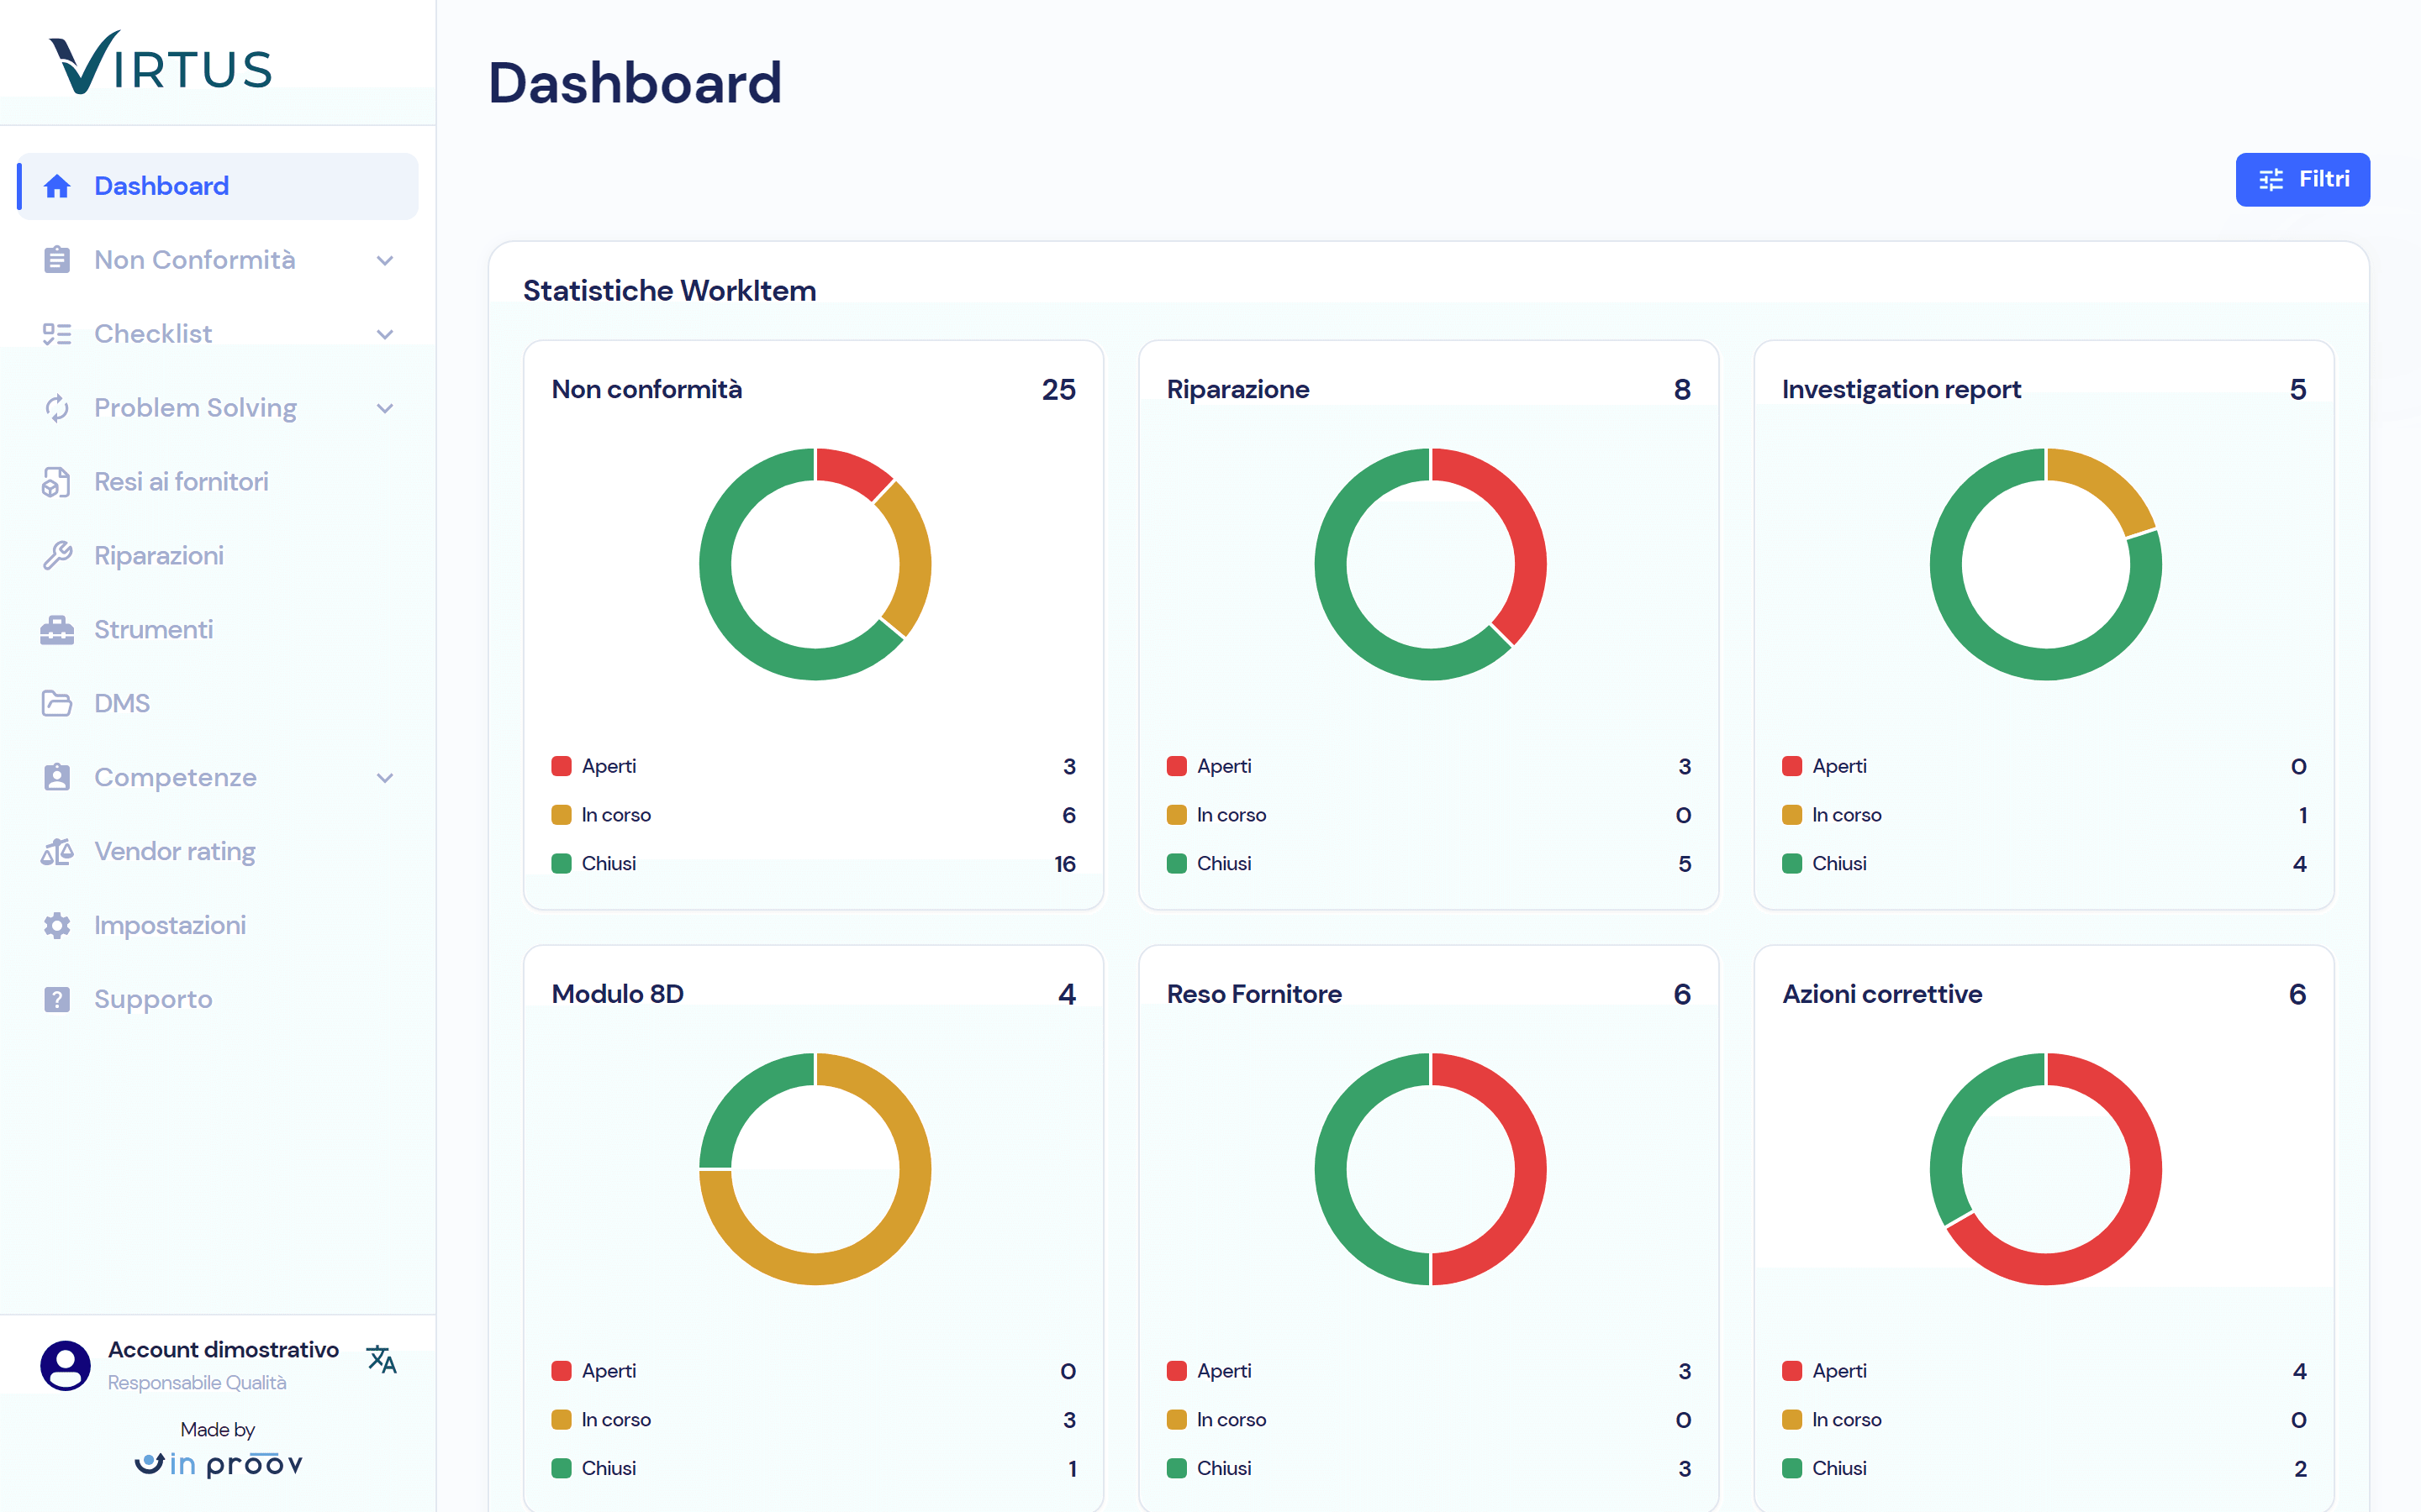Toggle Chiusi legend in Azioni correttive card
The image size is (2421, 1512).
coord(1825,1469)
